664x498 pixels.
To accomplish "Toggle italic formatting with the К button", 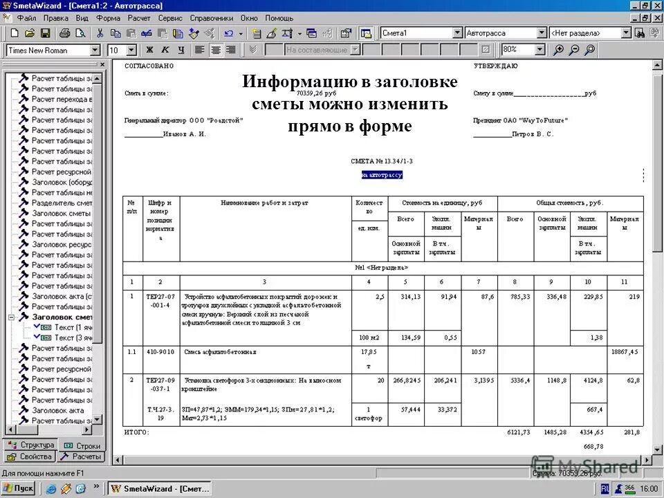I will coord(165,50).
